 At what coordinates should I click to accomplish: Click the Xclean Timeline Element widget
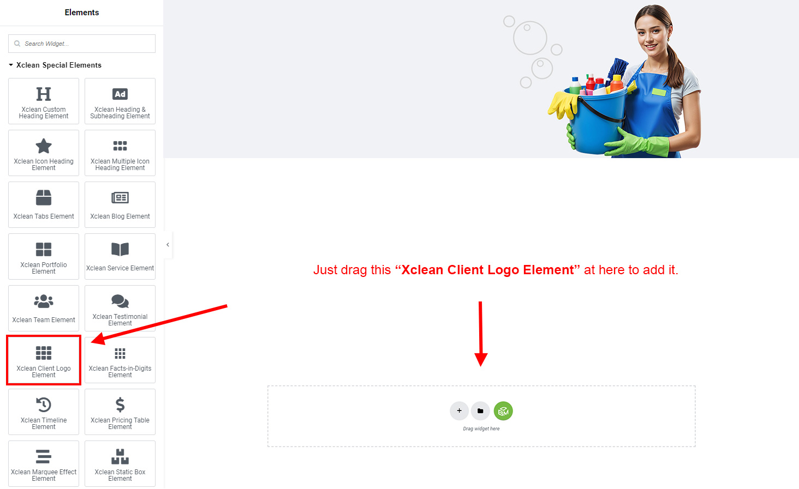point(44,412)
